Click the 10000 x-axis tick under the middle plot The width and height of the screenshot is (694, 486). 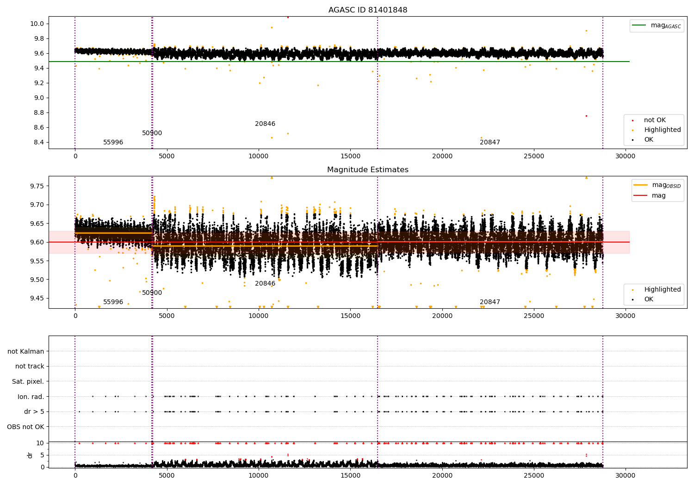click(259, 316)
